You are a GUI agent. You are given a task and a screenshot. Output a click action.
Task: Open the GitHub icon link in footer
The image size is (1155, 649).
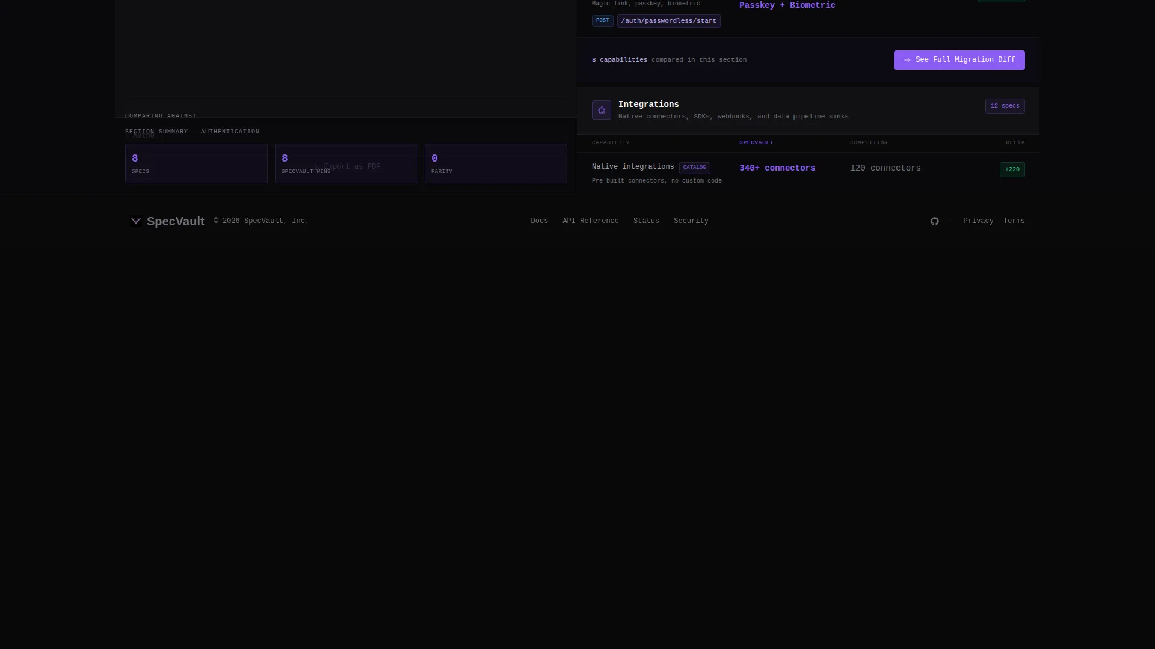[934, 221]
